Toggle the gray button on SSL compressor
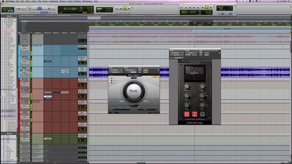Viewport: 292px width, 164px height. [x=203, y=114]
